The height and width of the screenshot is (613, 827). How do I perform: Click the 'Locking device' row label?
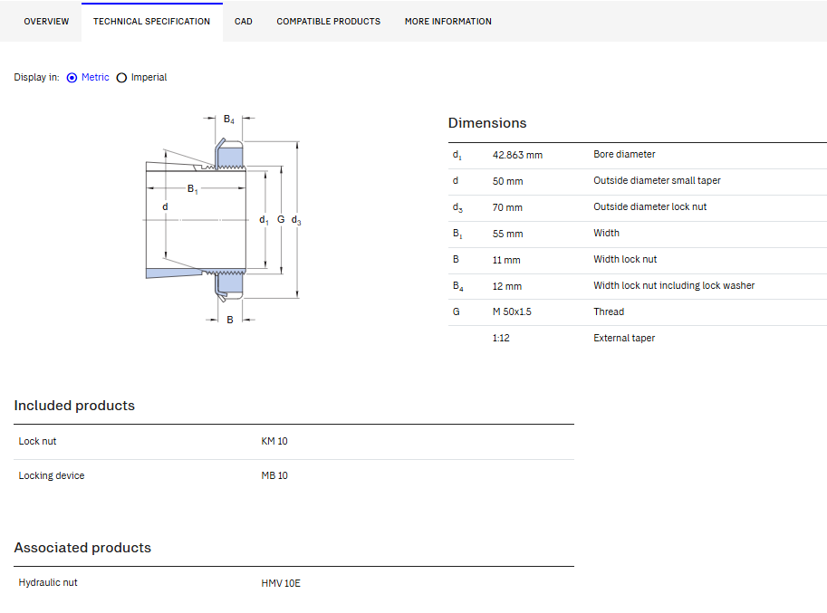(x=51, y=475)
